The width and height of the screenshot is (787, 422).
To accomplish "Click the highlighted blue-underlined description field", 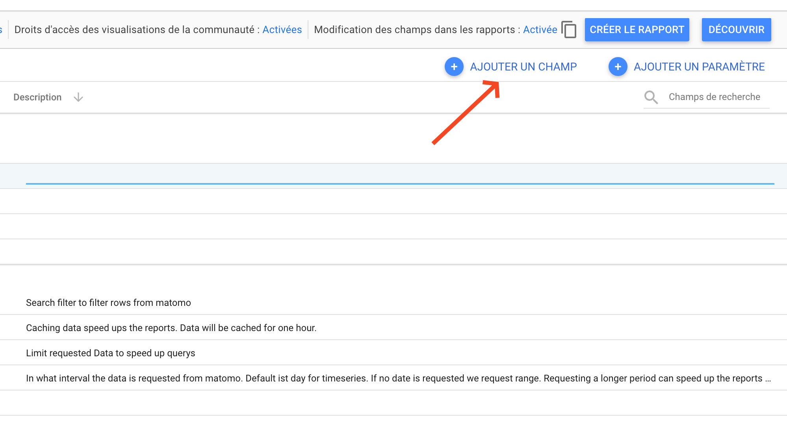I will [399, 176].
